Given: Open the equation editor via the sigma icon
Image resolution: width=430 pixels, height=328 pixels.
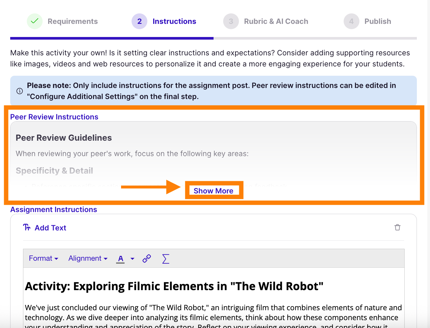Looking at the screenshot, I should 165,258.
